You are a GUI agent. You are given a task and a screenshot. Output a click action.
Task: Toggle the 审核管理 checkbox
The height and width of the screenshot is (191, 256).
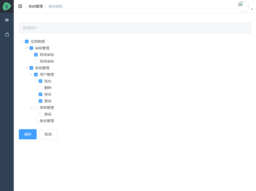click(x=31, y=48)
